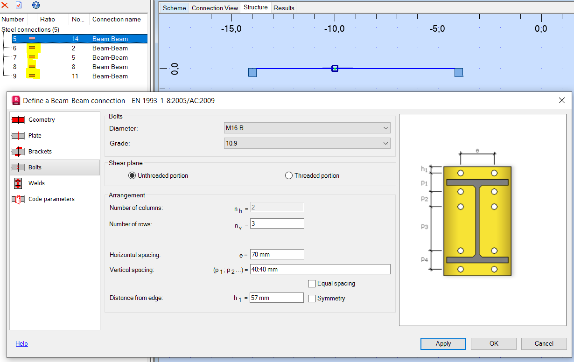Open the bolt Diameter dropdown
Viewport: 574px width, 362px height.
point(386,127)
